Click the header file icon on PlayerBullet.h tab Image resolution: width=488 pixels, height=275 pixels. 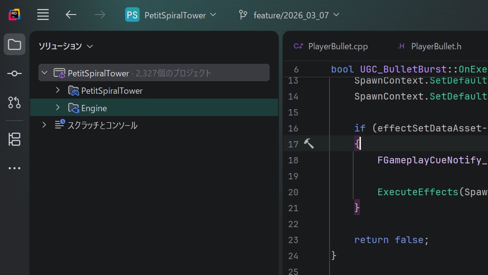click(401, 46)
